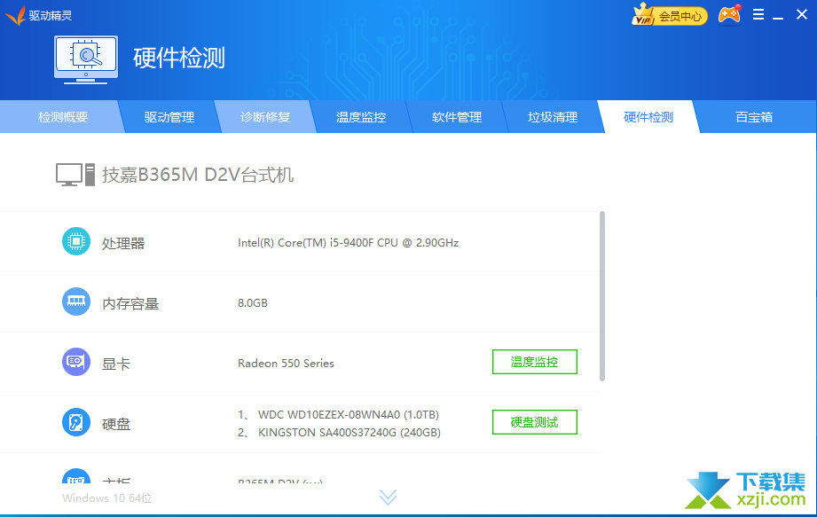Click the green 温度监控 button for 显卡
The height and width of the screenshot is (517, 817).
tap(535, 362)
